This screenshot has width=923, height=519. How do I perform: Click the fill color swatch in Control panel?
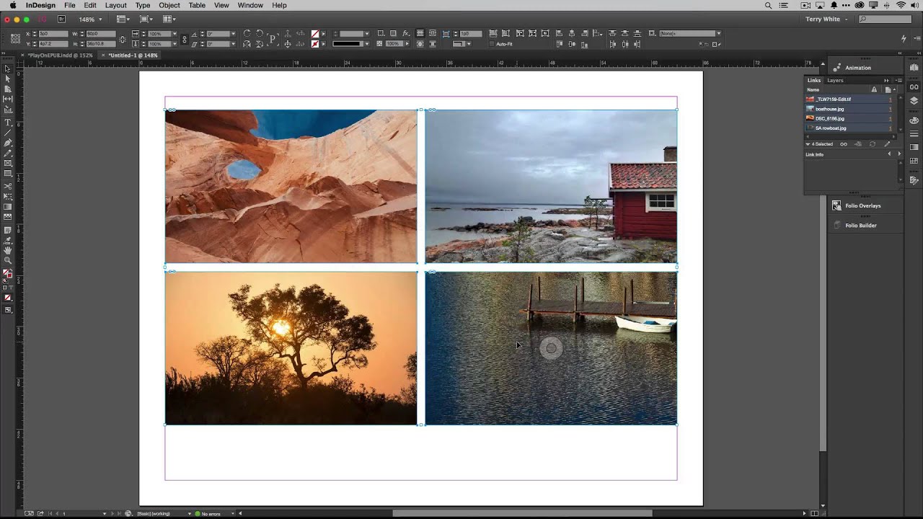point(315,34)
